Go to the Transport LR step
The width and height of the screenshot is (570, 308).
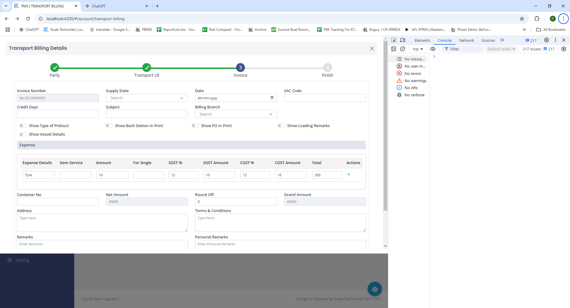pos(147,68)
